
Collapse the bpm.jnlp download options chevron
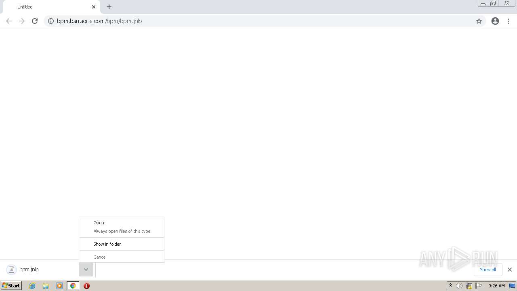[86, 270]
